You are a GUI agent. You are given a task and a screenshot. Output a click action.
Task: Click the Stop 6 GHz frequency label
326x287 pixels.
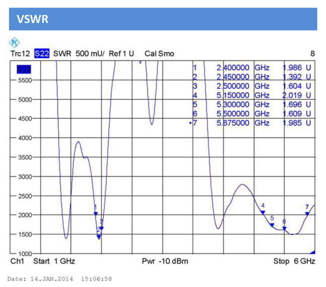[294, 261]
